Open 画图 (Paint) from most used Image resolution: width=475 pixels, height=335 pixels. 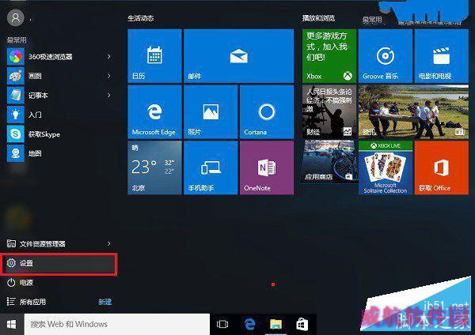coord(59,76)
